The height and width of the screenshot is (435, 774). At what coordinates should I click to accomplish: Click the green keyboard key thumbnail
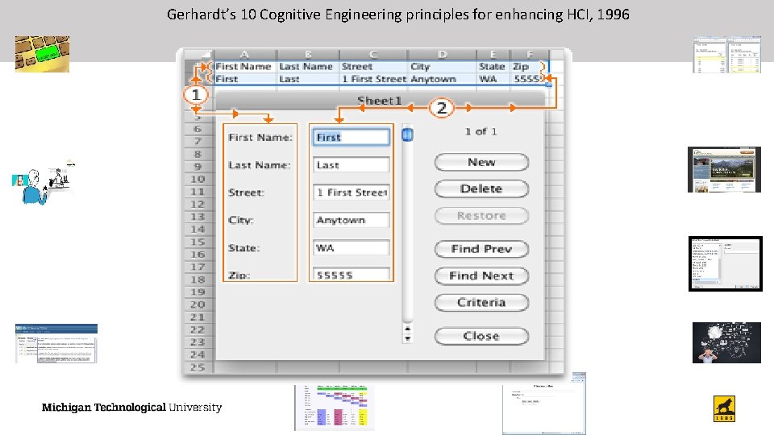42,54
